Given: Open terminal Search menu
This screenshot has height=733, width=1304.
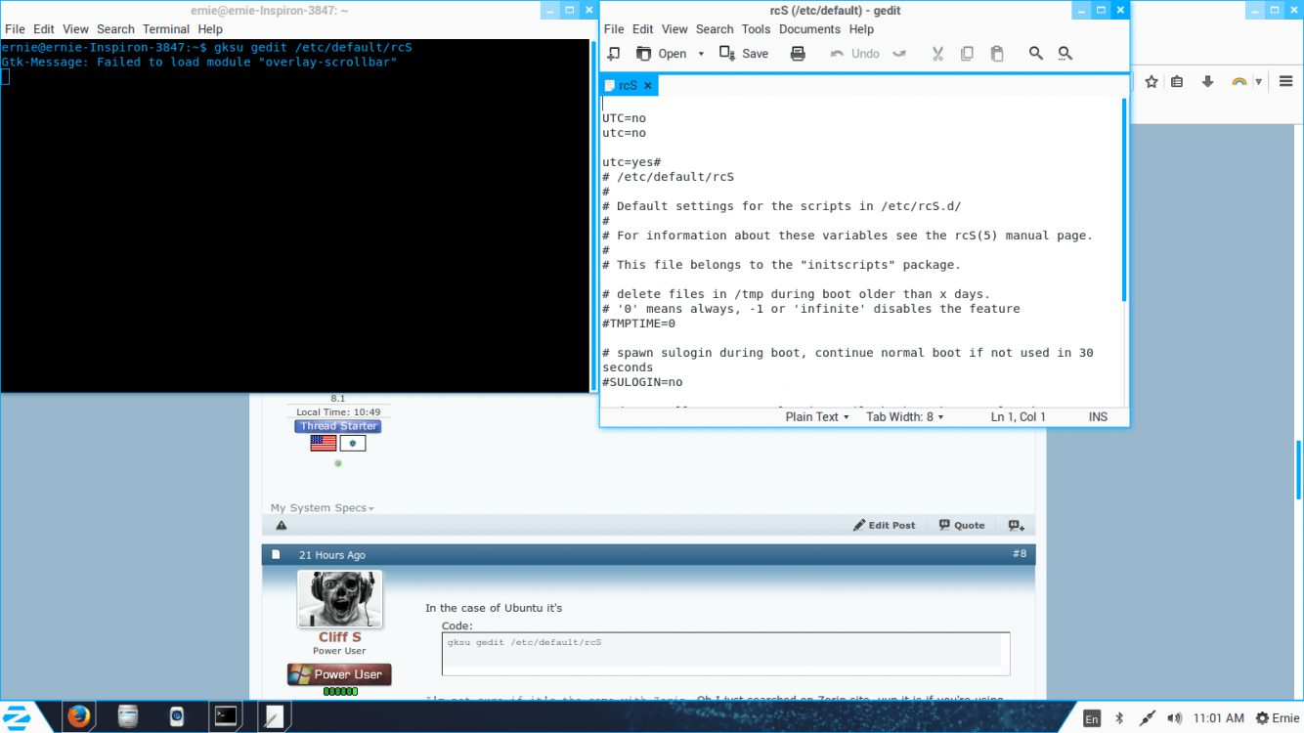Looking at the screenshot, I should (x=115, y=29).
